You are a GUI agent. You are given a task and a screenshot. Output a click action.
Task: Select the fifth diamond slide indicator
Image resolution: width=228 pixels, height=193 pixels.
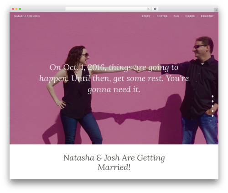point(212,116)
